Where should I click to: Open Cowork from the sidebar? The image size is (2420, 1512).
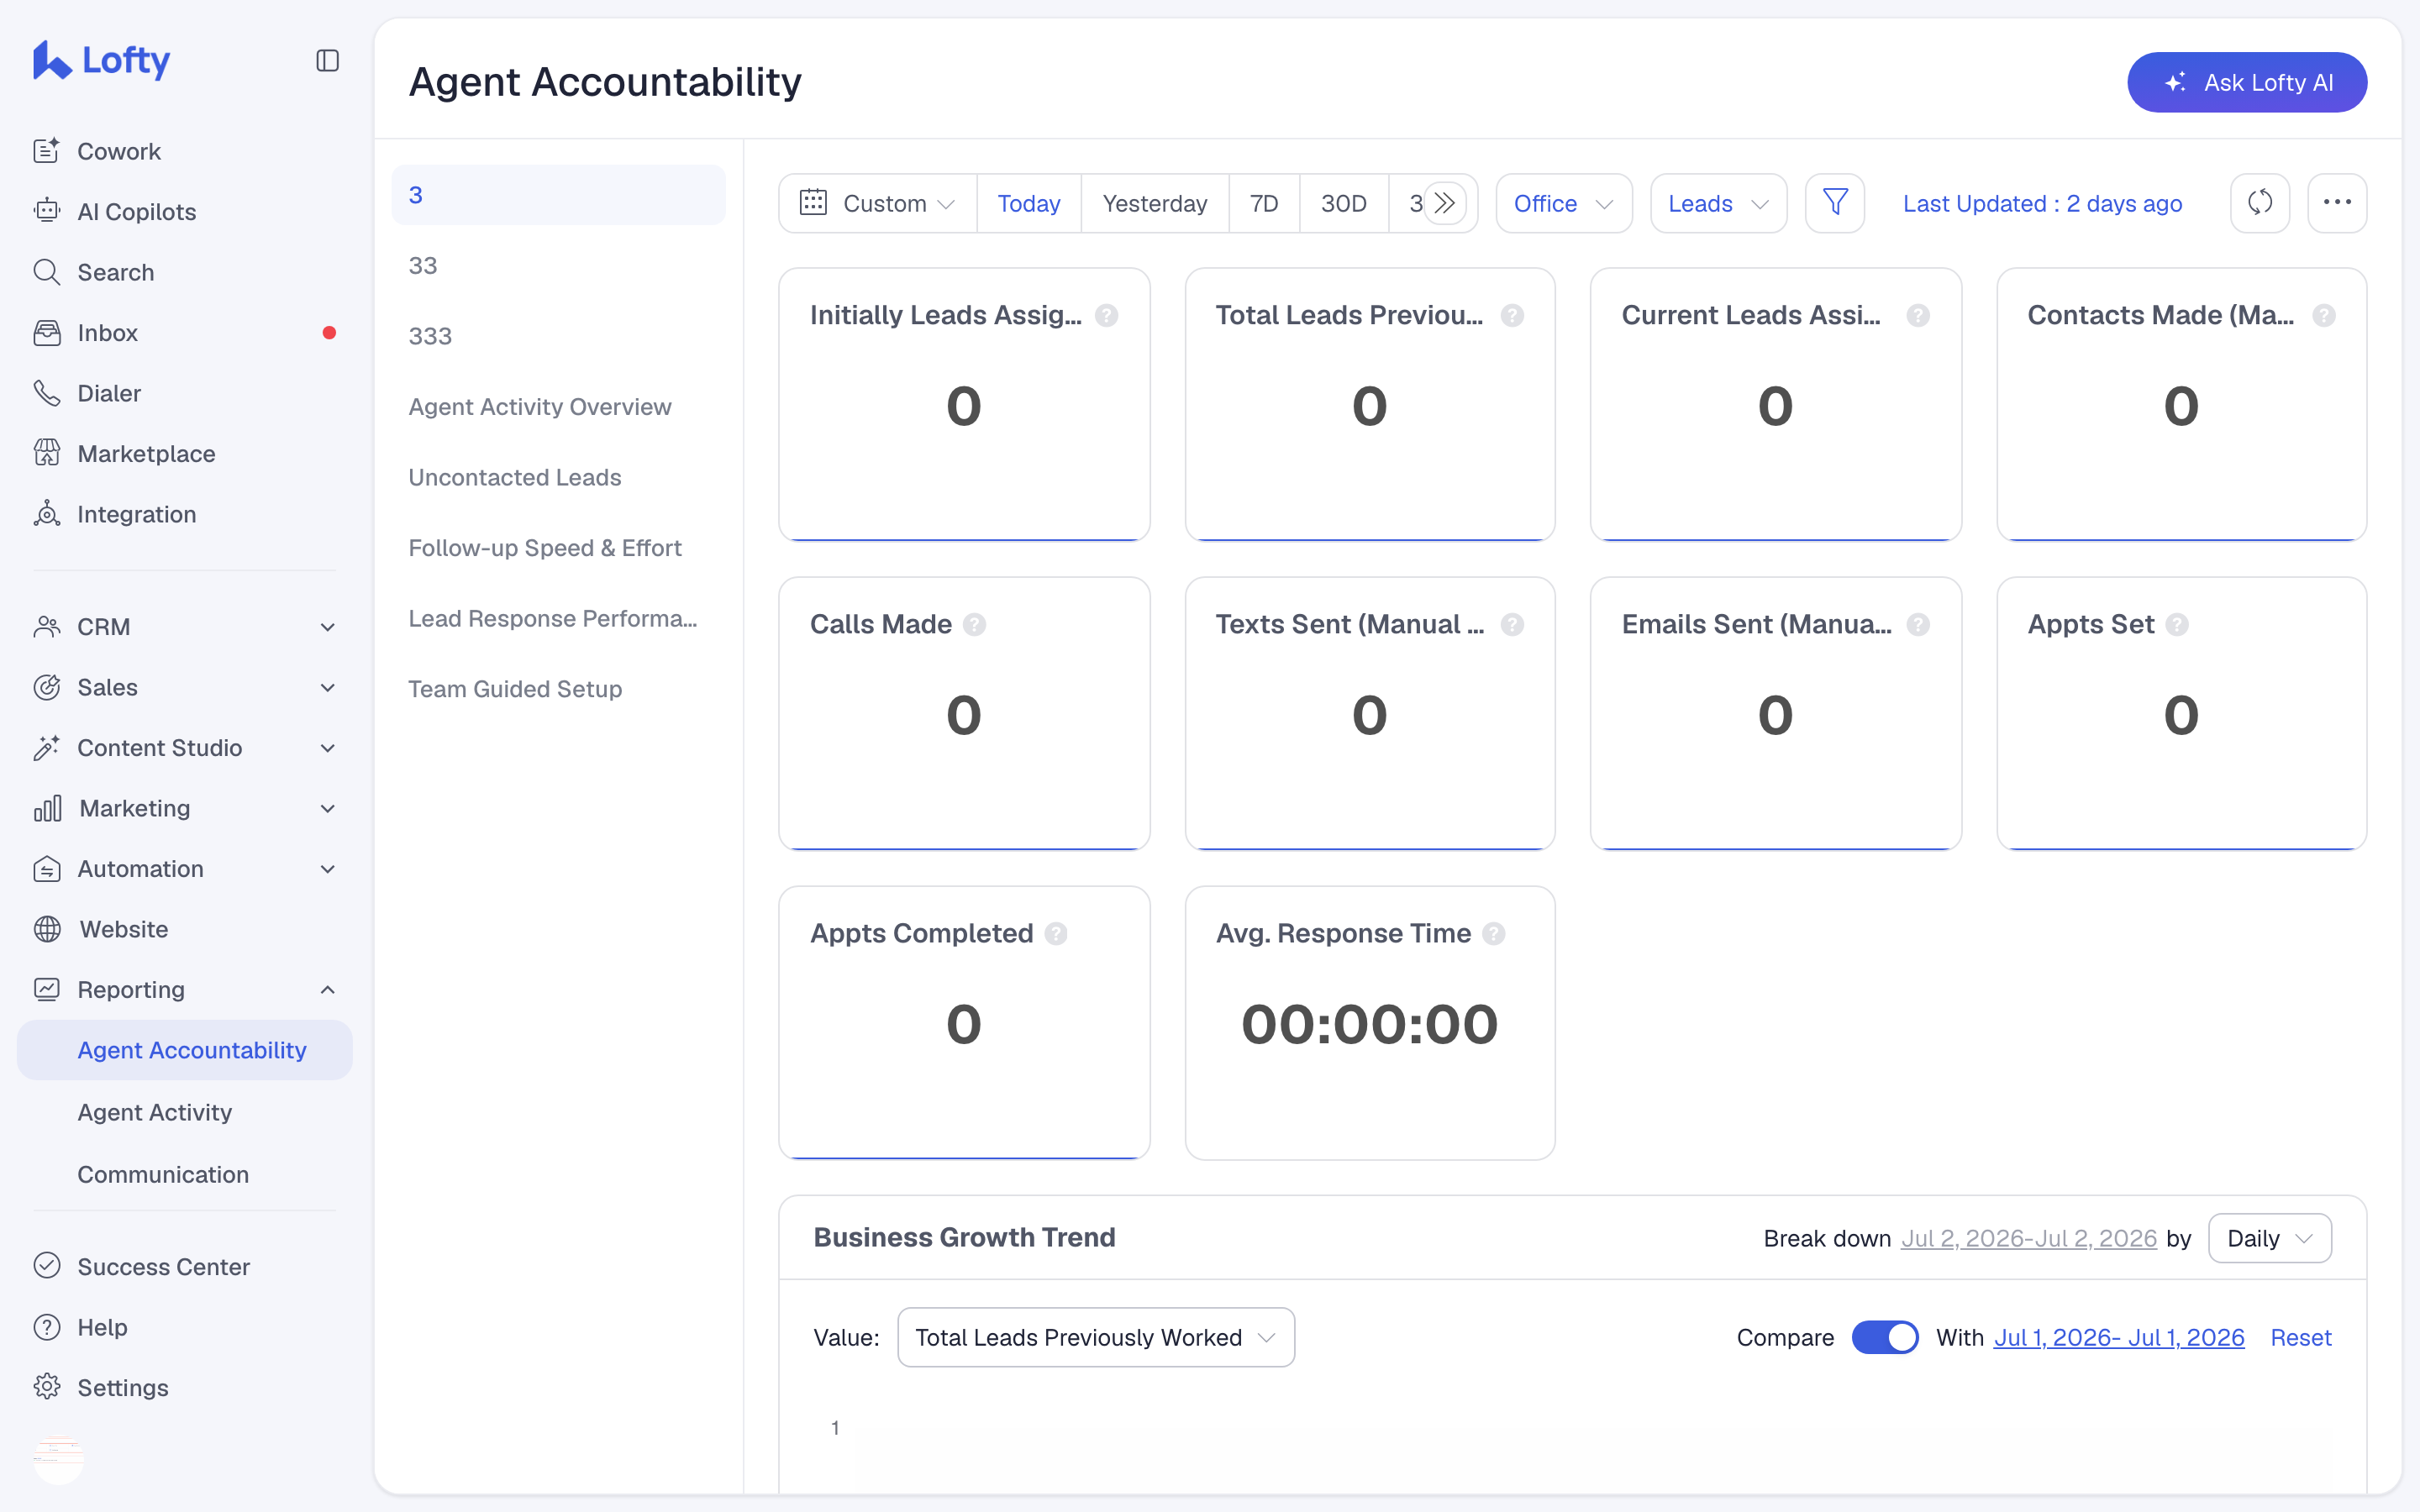185,151
